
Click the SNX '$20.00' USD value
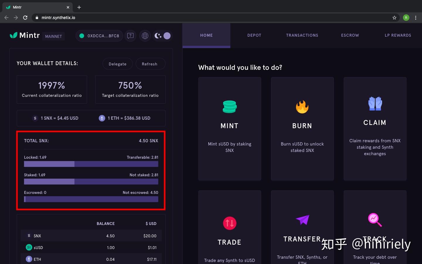[150, 236]
